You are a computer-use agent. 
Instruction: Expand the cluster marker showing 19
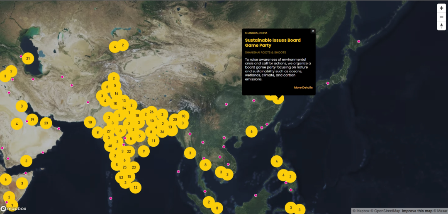click(32, 119)
